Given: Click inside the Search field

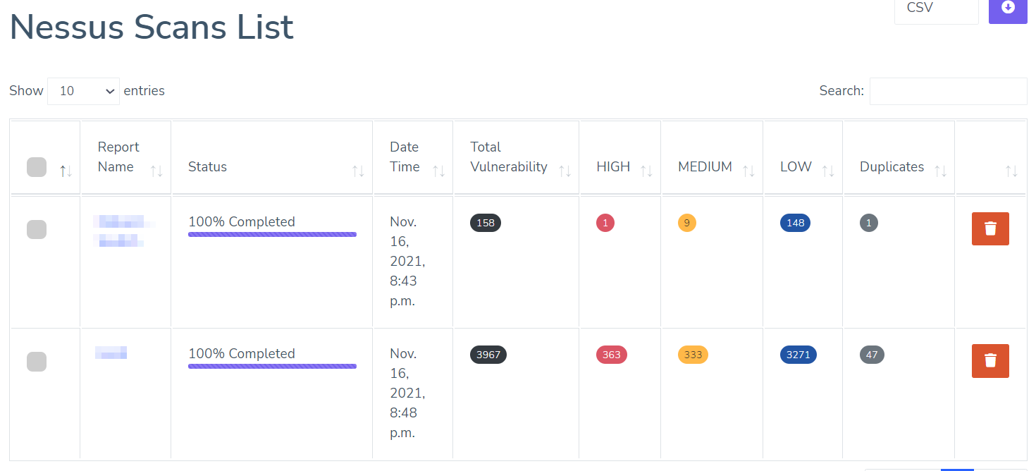Looking at the screenshot, I should coord(948,90).
